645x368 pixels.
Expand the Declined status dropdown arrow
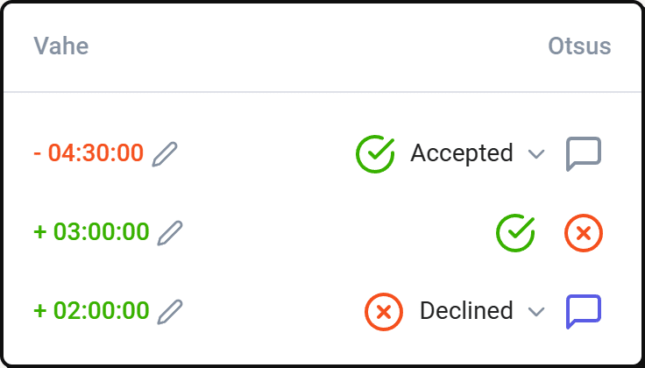[536, 312]
